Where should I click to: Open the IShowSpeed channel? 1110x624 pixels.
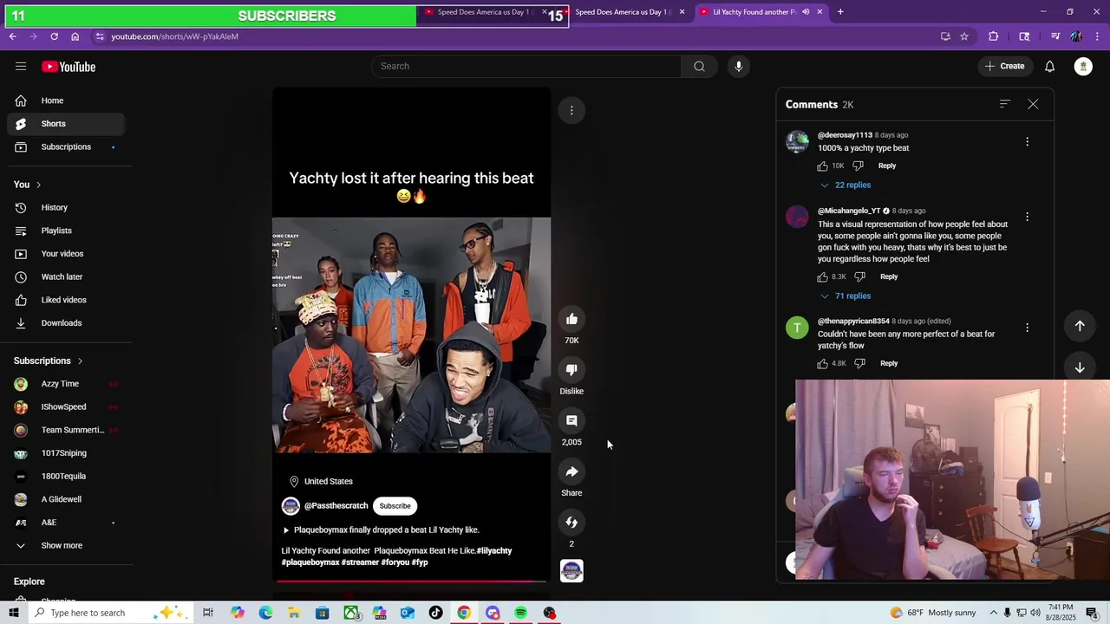click(x=66, y=406)
